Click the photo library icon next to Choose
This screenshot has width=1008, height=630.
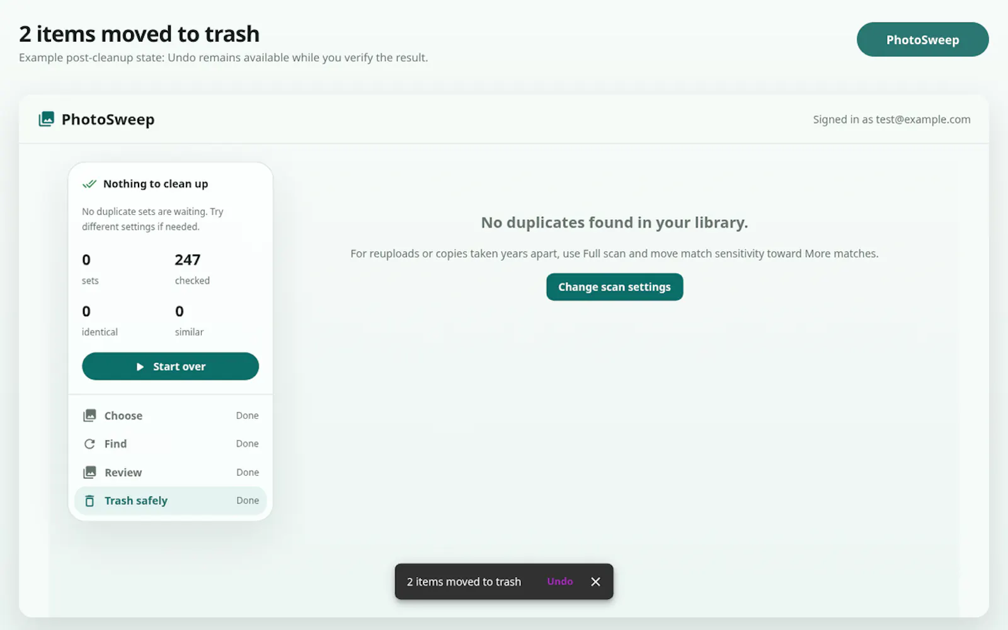tap(89, 416)
